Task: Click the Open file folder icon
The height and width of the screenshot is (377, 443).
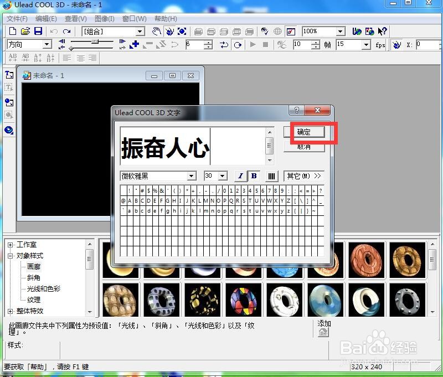Action: [25, 31]
